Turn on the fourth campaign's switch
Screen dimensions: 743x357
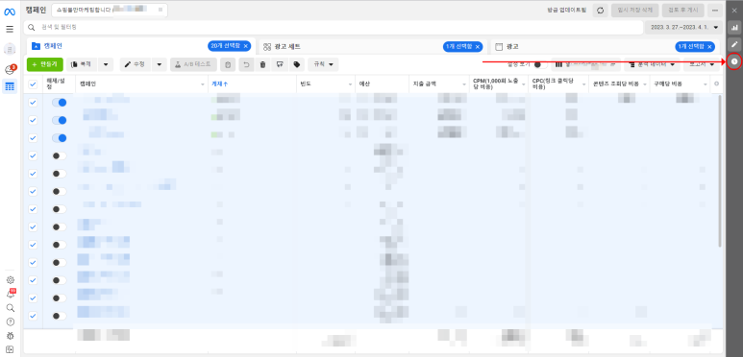pyautogui.click(x=60, y=155)
